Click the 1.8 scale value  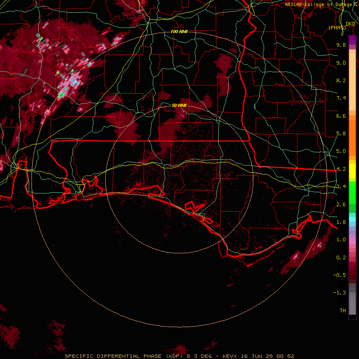341,222
